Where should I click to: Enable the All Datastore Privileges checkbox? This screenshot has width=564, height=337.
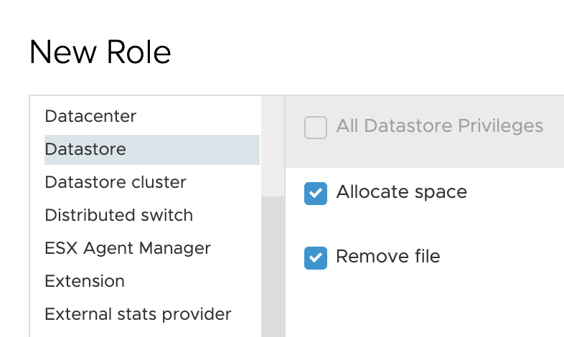point(316,127)
